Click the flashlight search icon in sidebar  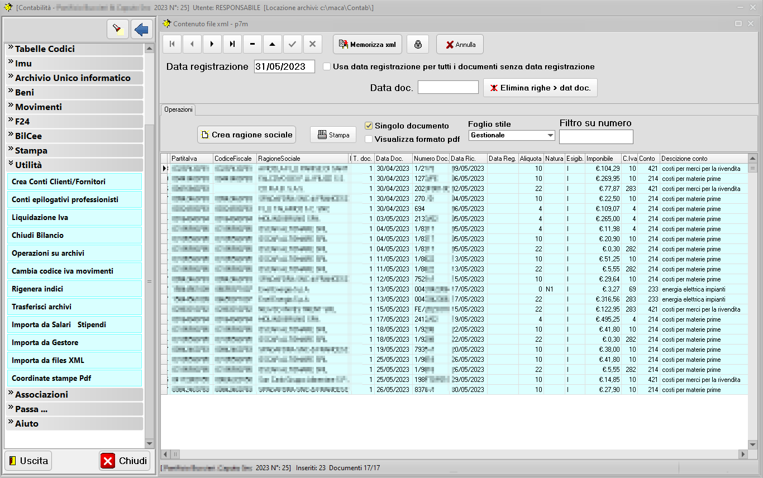(118, 29)
